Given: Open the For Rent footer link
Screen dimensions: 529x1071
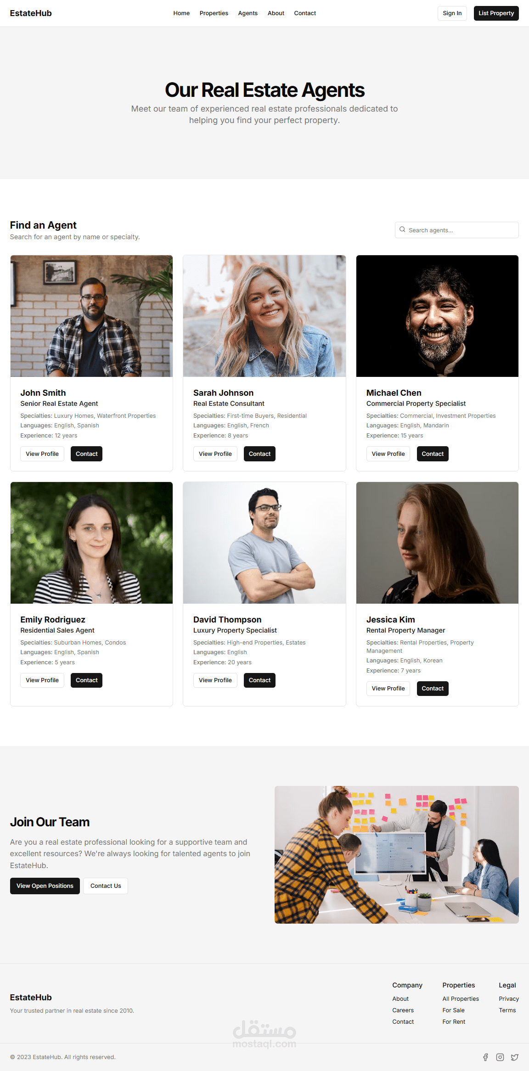Looking at the screenshot, I should [454, 1022].
